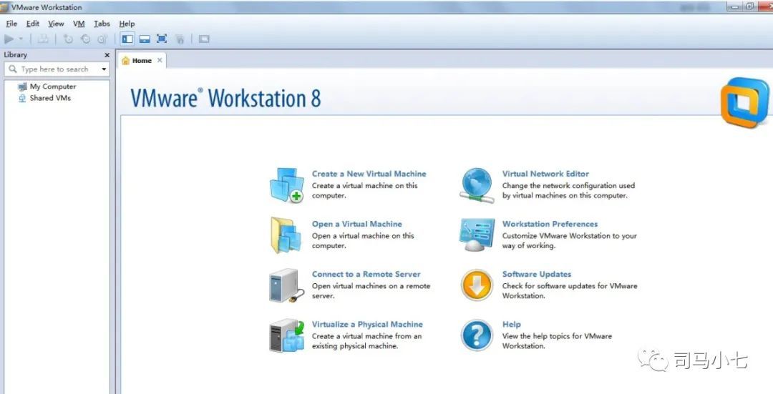Click the Workstation Preferences icon
773x394 pixels.
(x=477, y=235)
